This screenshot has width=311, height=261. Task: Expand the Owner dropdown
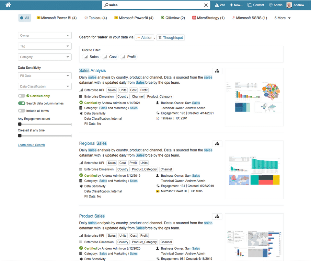click(45, 36)
